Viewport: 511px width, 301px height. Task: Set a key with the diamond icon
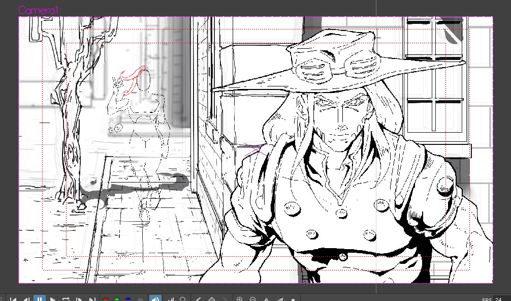[212, 299]
